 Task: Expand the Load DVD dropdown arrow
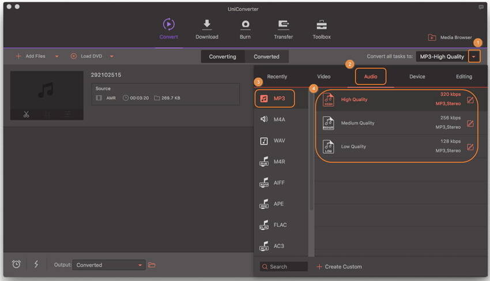[112, 56]
